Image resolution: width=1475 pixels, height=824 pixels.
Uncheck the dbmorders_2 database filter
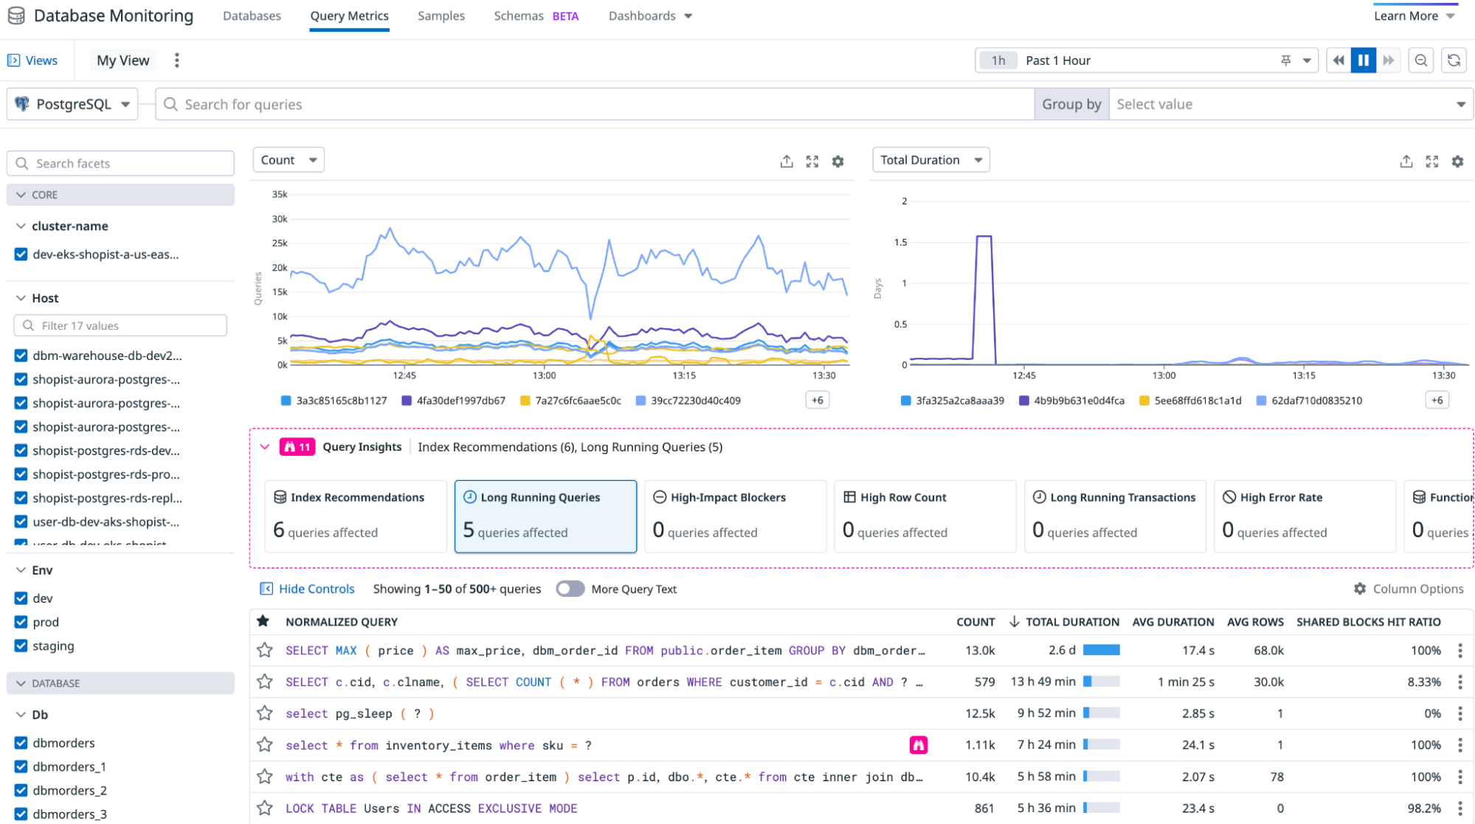pos(20,790)
